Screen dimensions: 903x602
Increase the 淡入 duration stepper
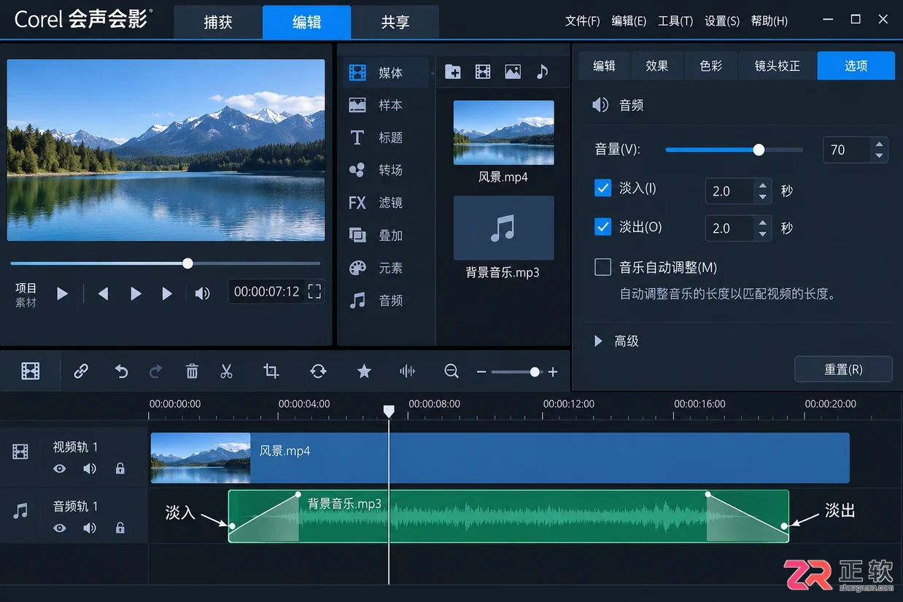coord(762,185)
